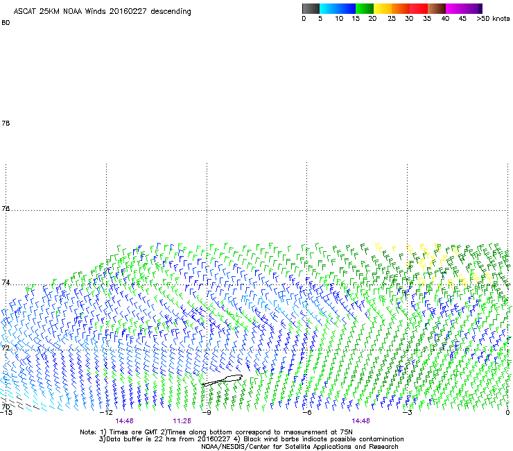Click the 14:46 time stamp near -12 longitude

124,421
